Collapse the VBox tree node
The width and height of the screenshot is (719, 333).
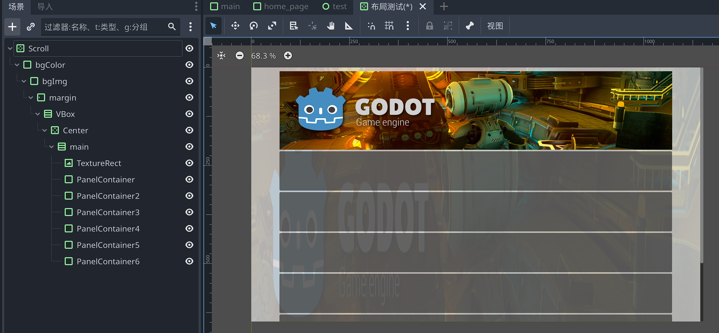click(x=38, y=114)
